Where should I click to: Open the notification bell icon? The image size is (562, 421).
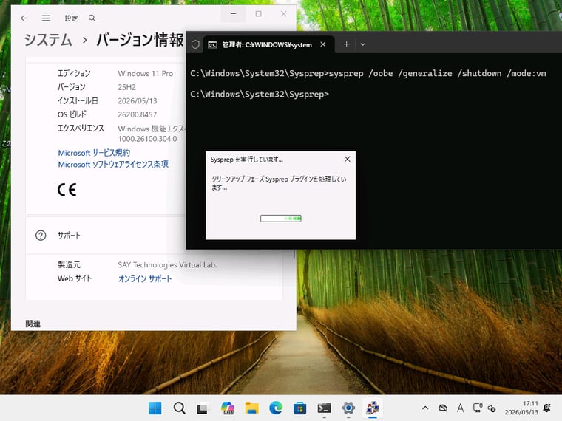tap(547, 408)
